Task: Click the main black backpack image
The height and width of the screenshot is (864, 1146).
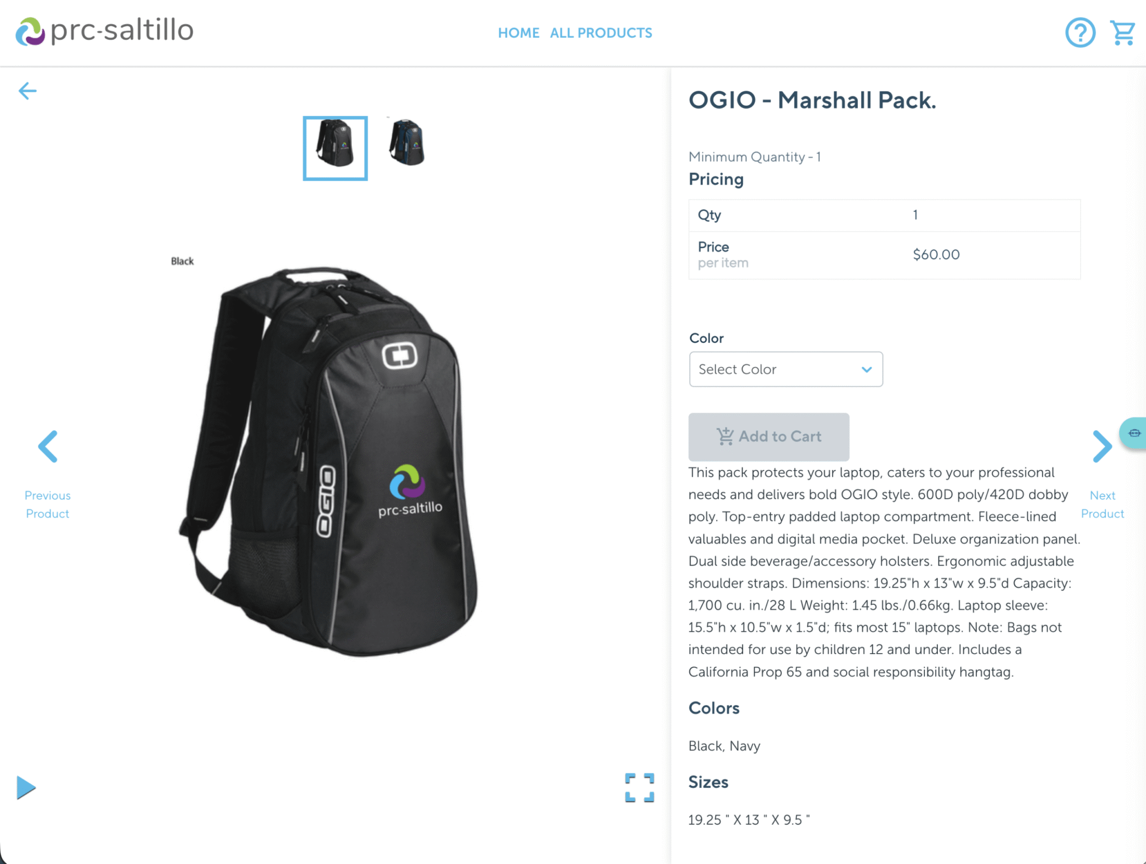Action: click(x=329, y=462)
